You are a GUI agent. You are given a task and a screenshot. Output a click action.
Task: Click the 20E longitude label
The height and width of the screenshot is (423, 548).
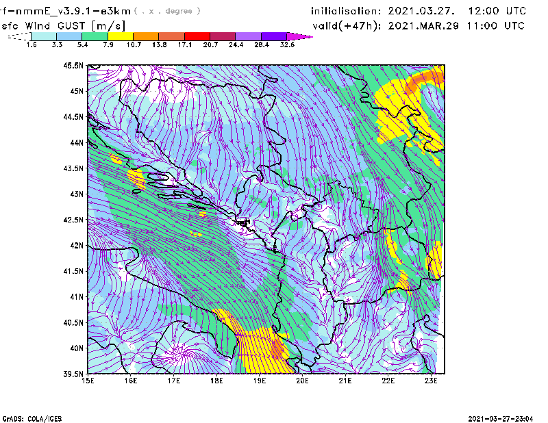[302, 381]
